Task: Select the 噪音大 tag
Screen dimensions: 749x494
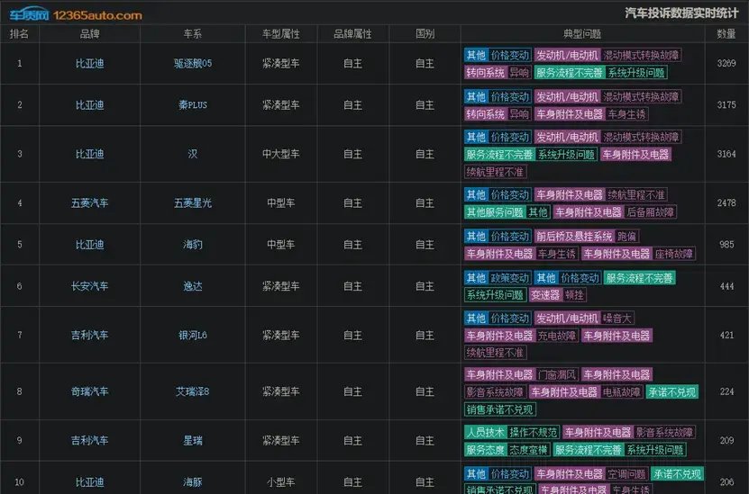Action: coord(617,319)
